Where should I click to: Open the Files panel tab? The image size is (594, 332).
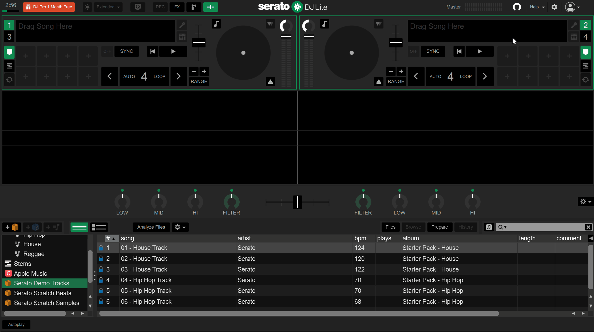(x=390, y=227)
